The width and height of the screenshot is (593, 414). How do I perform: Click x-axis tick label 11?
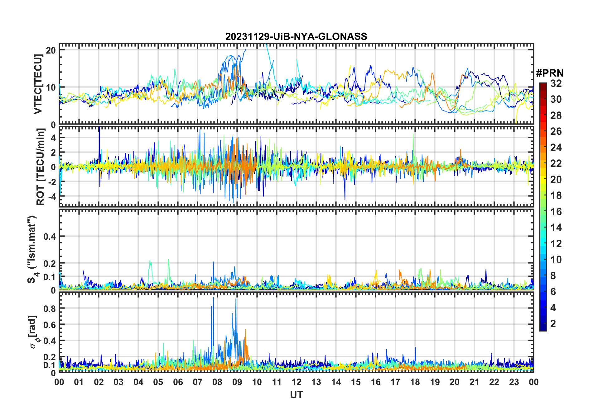tap(277, 382)
